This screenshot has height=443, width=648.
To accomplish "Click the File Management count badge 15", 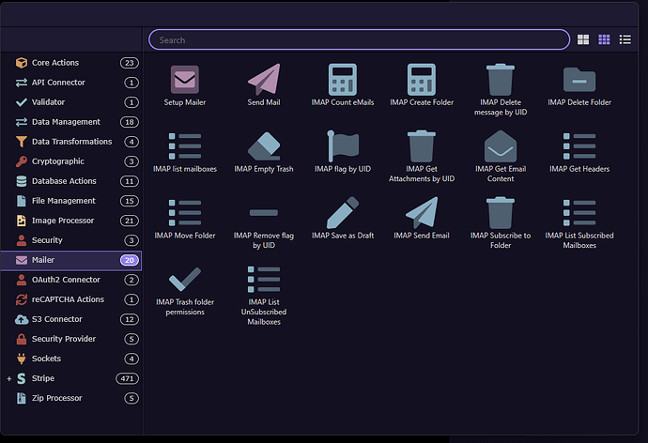I will pos(130,201).
